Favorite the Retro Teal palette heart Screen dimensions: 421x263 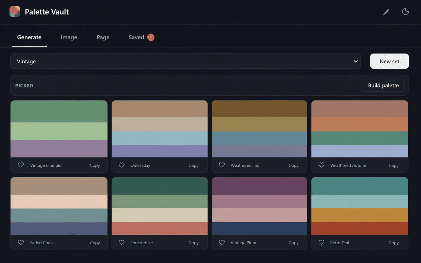pos(321,242)
